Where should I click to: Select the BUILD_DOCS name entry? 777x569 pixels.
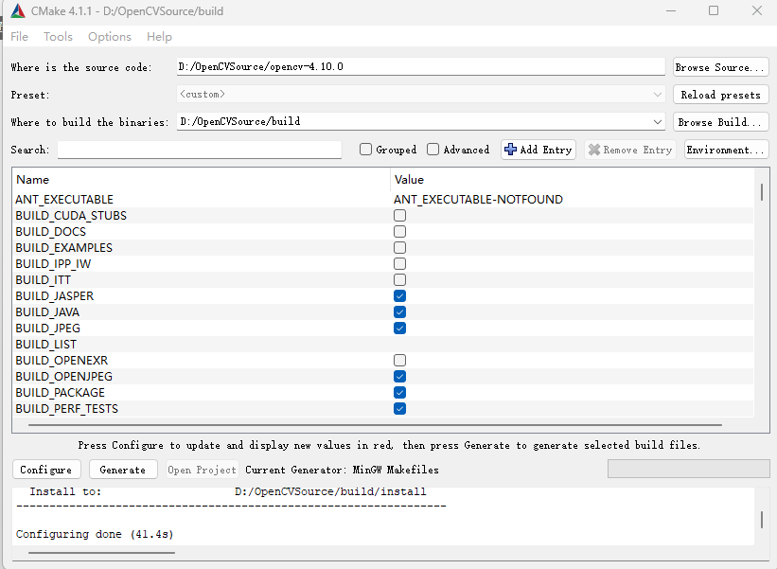(50, 231)
